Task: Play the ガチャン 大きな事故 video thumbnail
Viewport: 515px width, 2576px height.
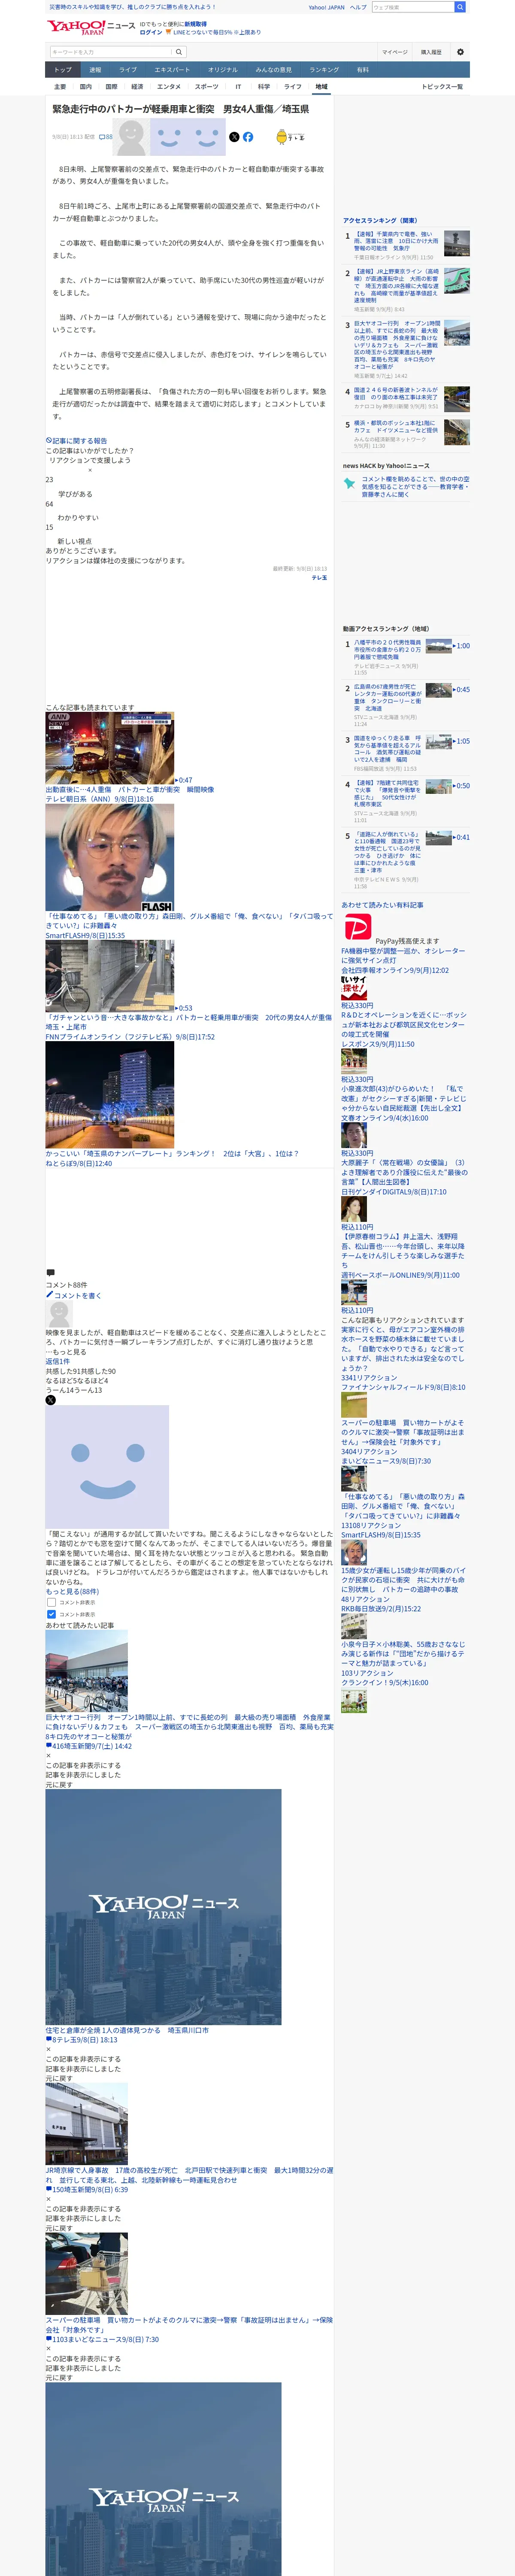Action: (109, 976)
